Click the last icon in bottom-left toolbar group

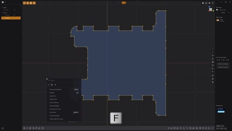[43, 128]
